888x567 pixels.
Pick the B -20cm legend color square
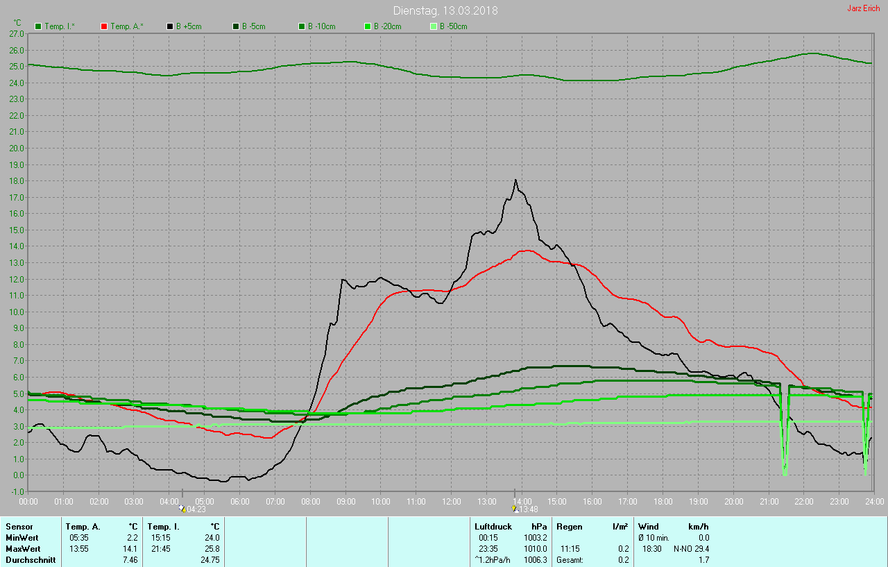pyautogui.click(x=368, y=26)
